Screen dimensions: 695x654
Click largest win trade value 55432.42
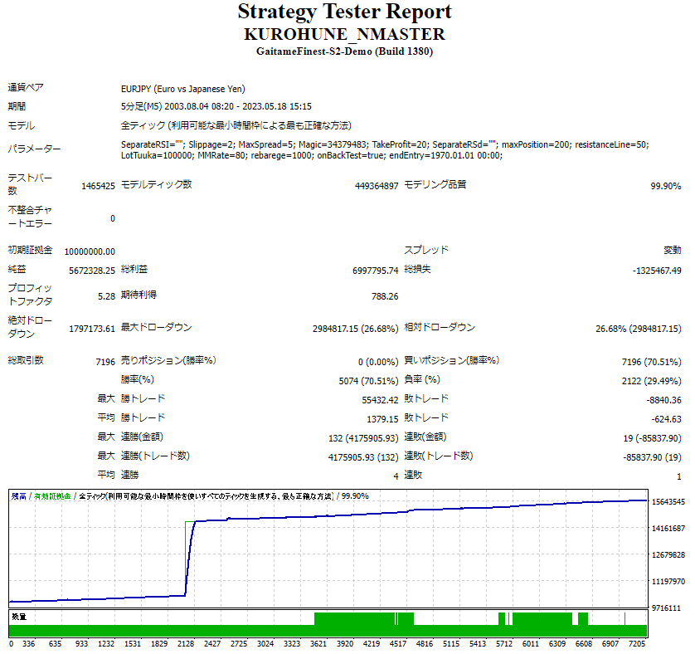click(380, 400)
